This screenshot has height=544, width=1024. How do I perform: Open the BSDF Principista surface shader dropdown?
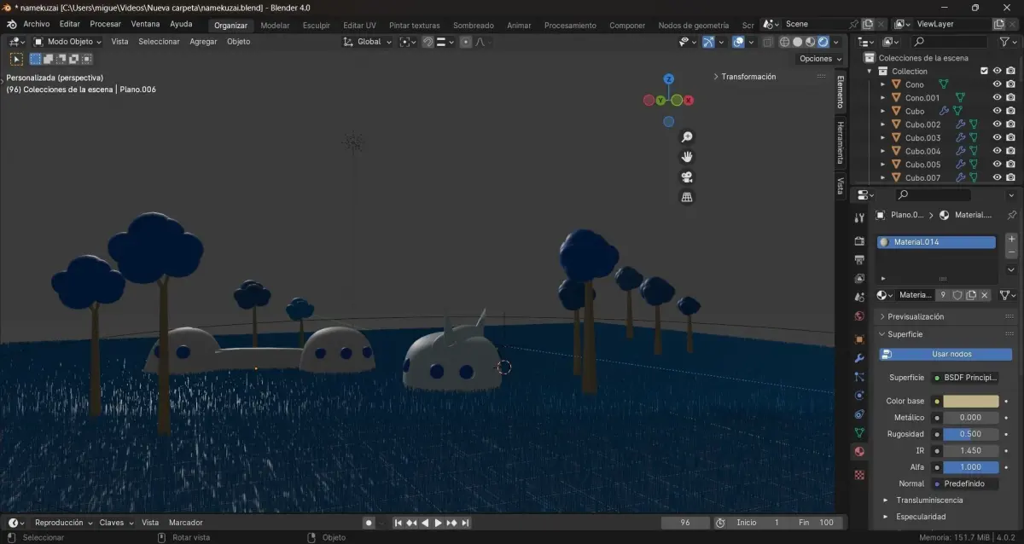click(x=966, y=377)
